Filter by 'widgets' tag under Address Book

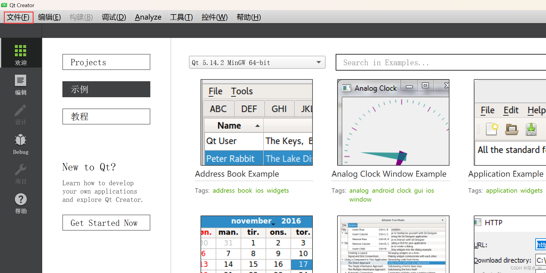tap(278, 190)
